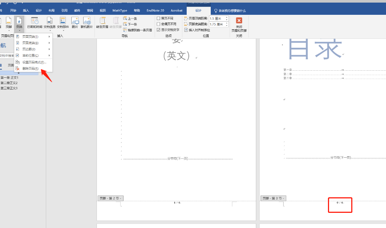Open 设置页码格式(F)... dialog
This screenshot has height=228, width=386.
33,62
